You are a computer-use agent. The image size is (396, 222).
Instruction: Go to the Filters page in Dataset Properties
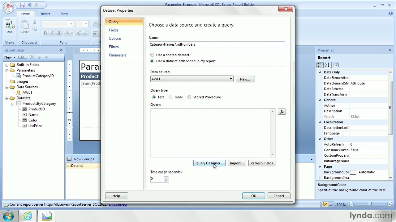tap(124, 47)
